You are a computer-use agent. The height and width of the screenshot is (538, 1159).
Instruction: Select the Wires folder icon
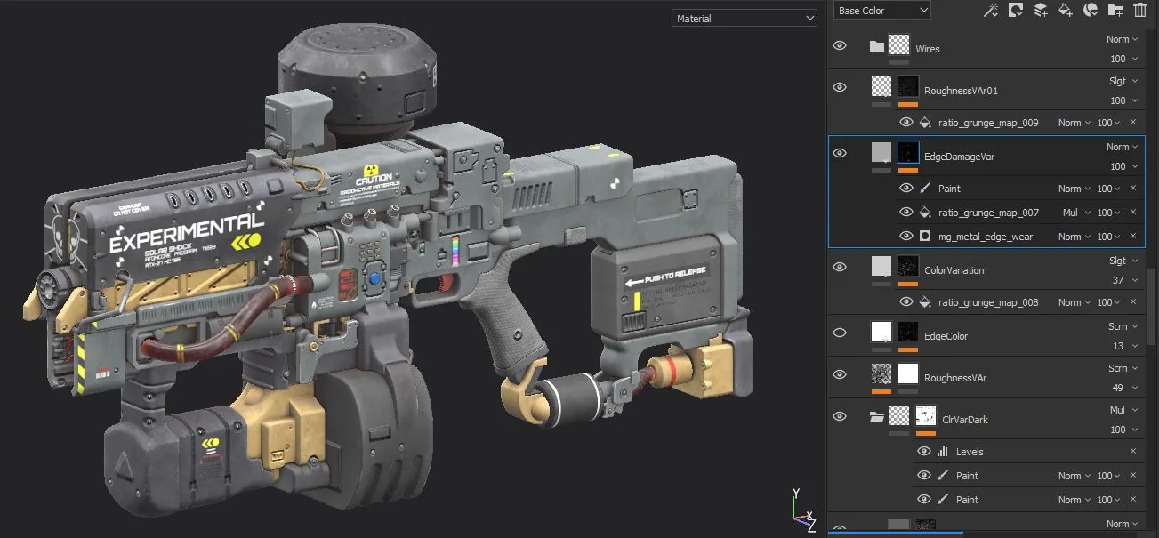[877, 46]
